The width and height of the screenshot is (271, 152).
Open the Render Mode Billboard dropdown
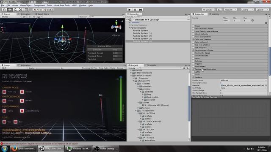(x=243, y=80)
